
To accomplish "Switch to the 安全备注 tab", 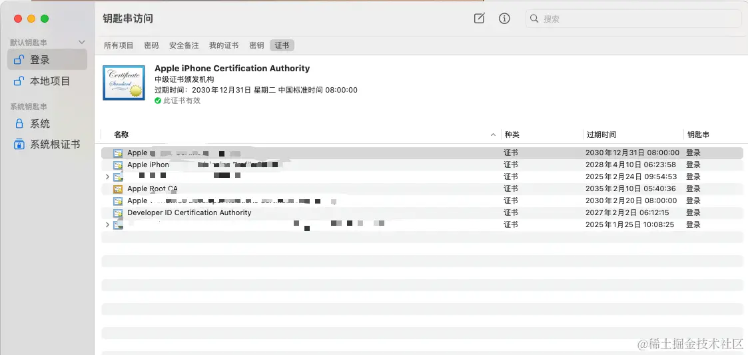I will (x=184, y=45).
